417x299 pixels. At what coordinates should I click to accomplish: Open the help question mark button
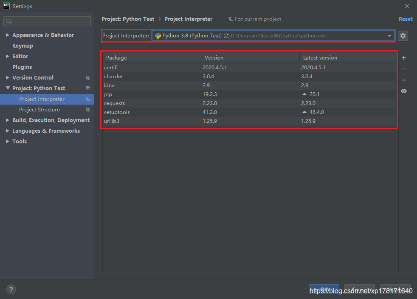[x=11, y=289]
